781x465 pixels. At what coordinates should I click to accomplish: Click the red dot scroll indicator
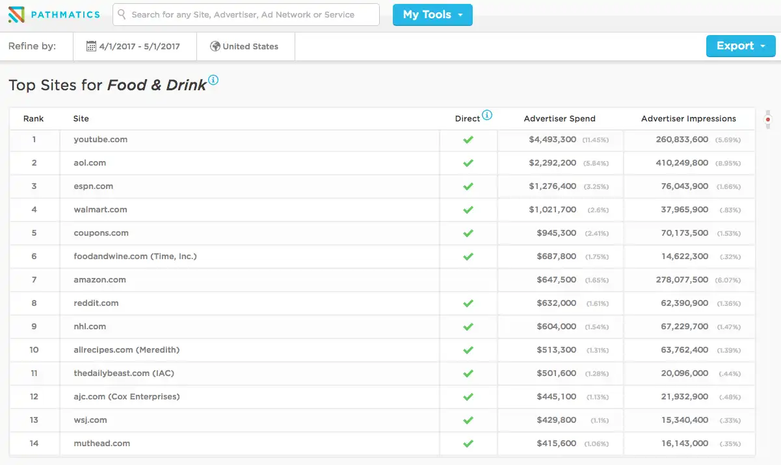[768, 119]
